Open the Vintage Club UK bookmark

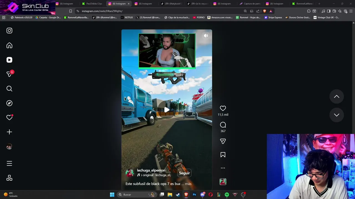click(x=326, y=17)
